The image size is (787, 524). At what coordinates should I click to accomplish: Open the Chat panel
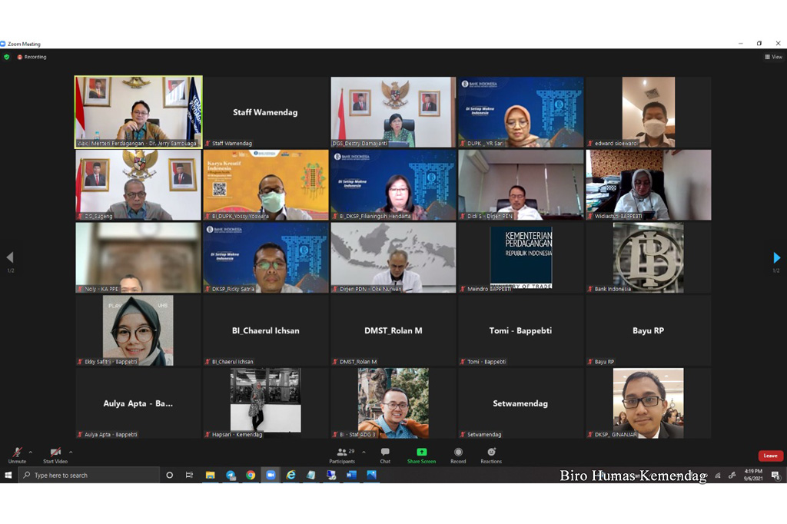[x=385, y=456]
